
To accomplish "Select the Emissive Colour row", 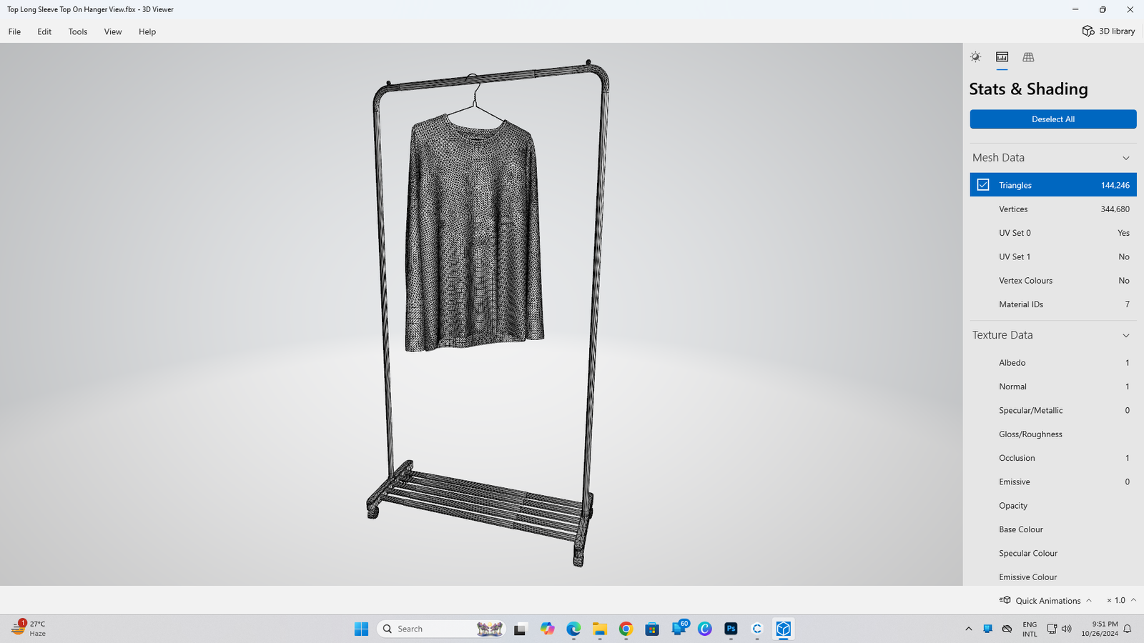I will pos(1053,577).
